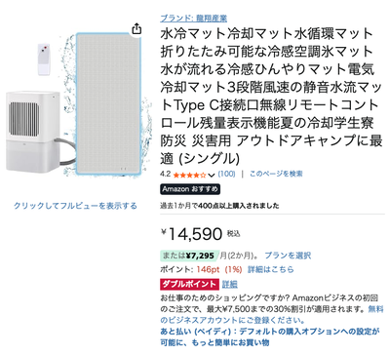Open the main product image
The width and height of the screenshot is (390, 355).
[x=109, y=104]
